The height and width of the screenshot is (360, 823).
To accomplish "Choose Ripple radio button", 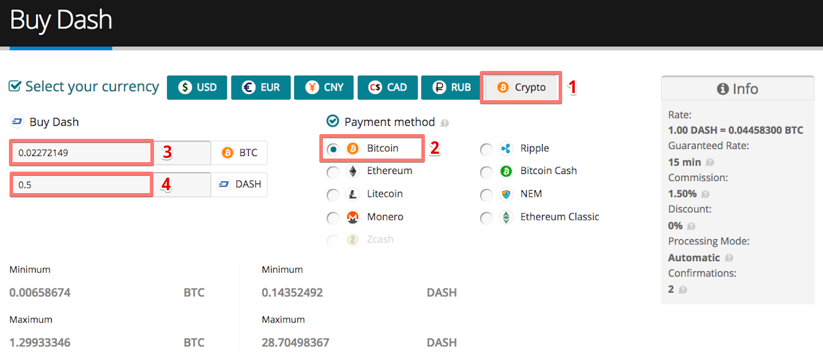I will [486, 148].
